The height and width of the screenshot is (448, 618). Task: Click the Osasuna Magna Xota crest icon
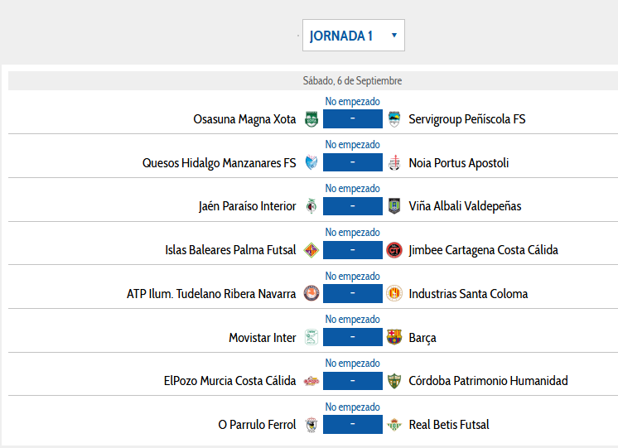point(311,119)
